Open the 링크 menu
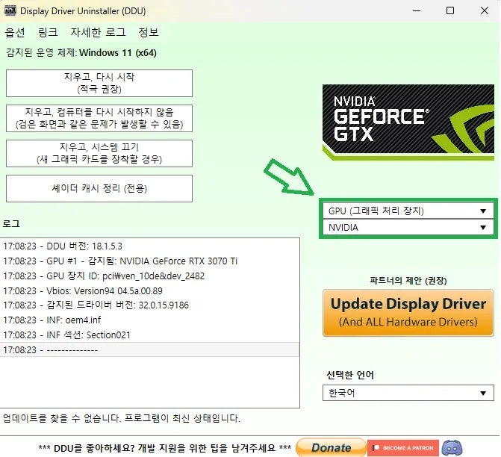The image size is (501, 457). [48, 32]
